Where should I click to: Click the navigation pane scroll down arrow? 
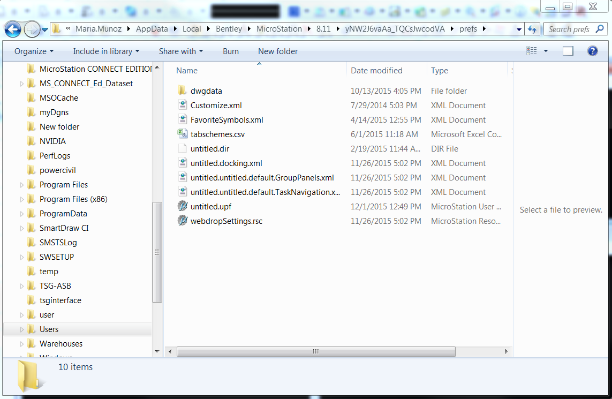[x=157, y=351]
